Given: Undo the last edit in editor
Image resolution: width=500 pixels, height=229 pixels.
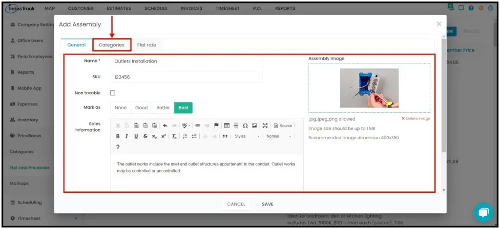Looking at the screenshot, I should click(x=165, y=125).
